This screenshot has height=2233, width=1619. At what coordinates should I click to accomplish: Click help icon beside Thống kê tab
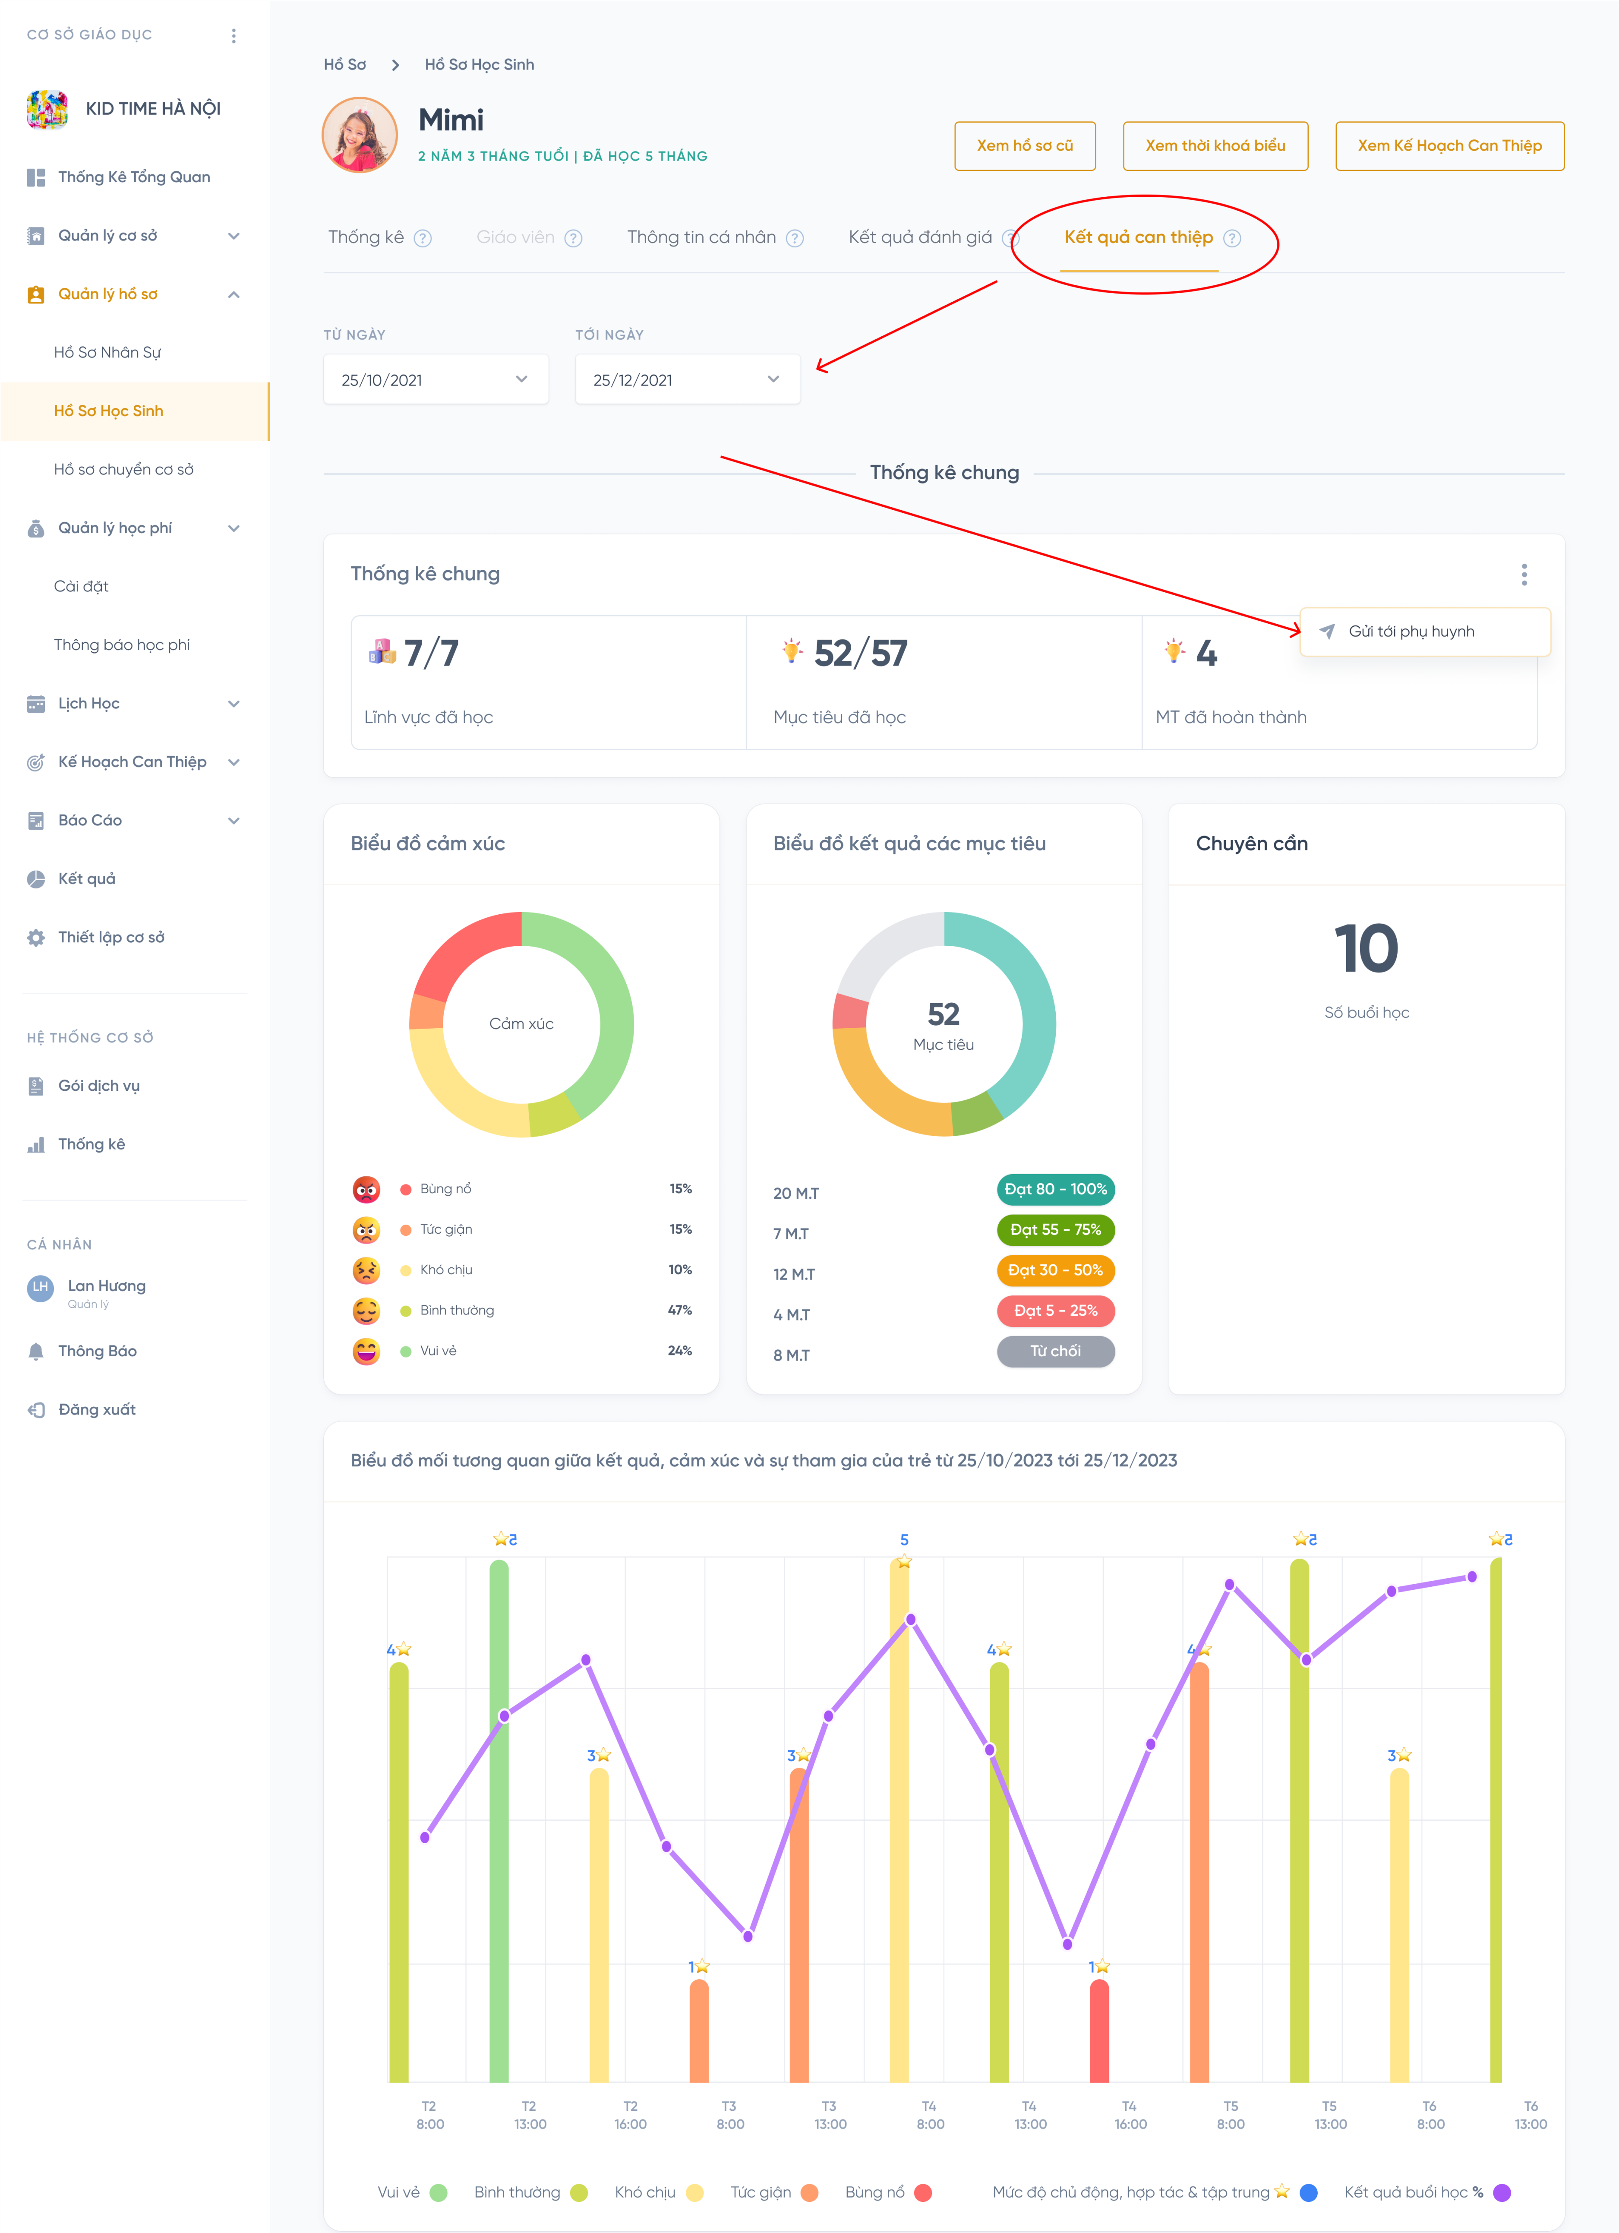pyautogui.click(x=422, y=238)
